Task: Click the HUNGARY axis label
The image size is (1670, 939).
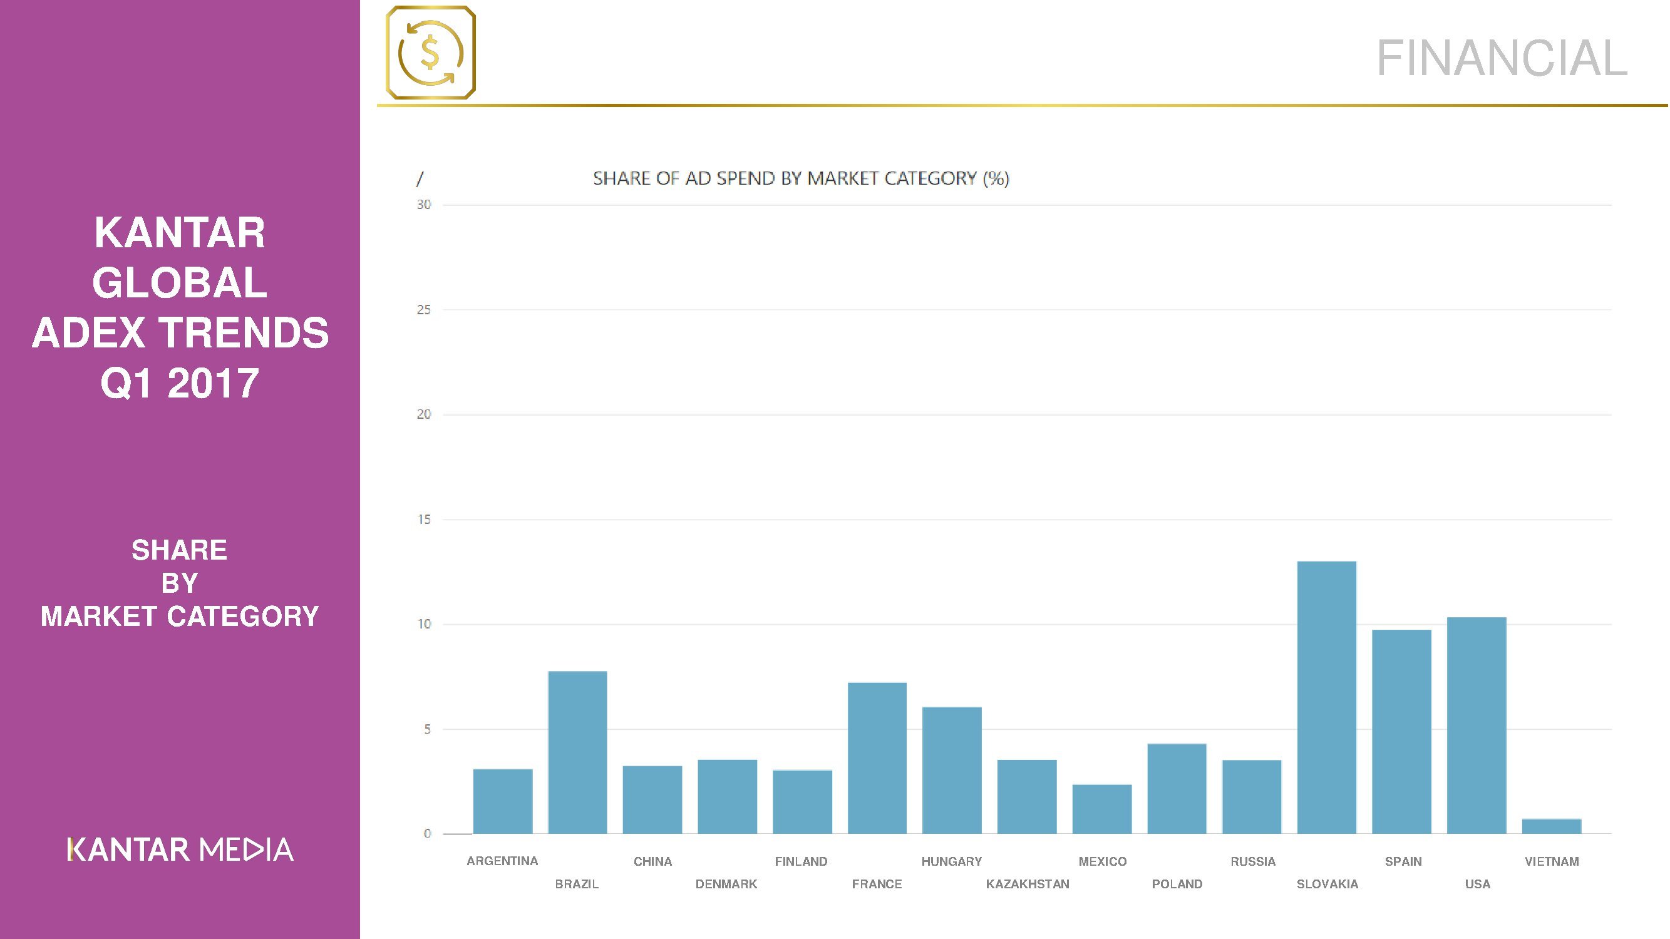Action: point(952,861)
